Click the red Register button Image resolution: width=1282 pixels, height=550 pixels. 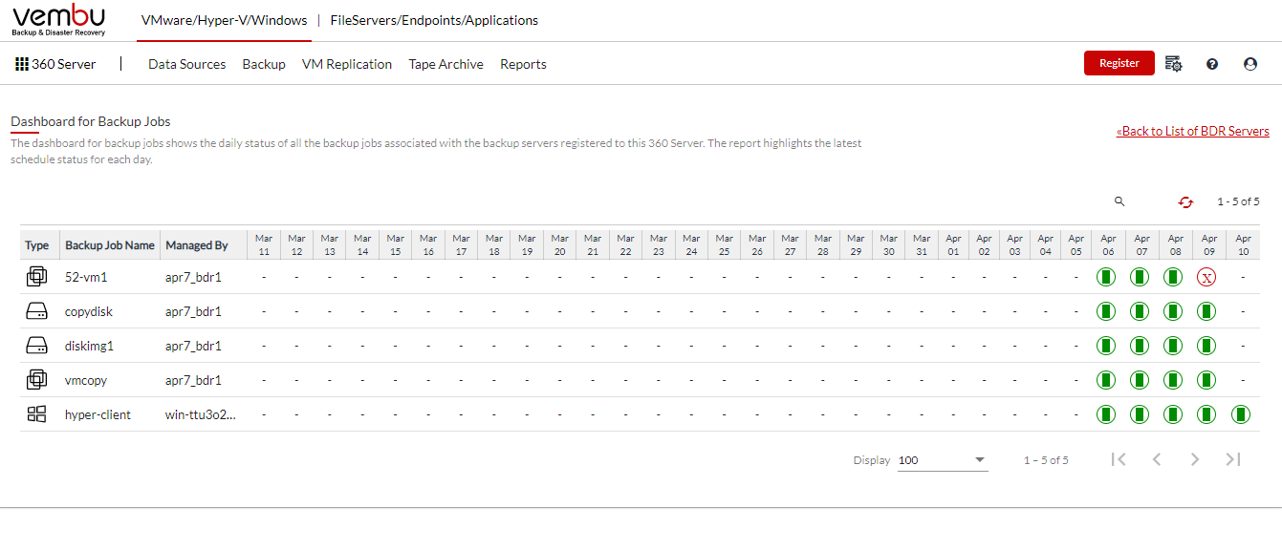pos(1119,63)
